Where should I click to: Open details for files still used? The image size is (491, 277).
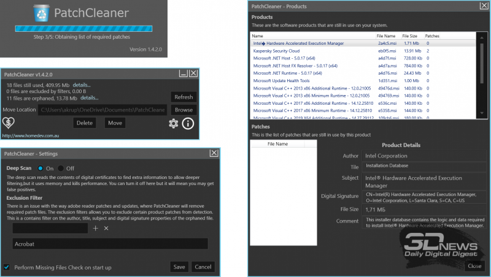pos(82,85)
